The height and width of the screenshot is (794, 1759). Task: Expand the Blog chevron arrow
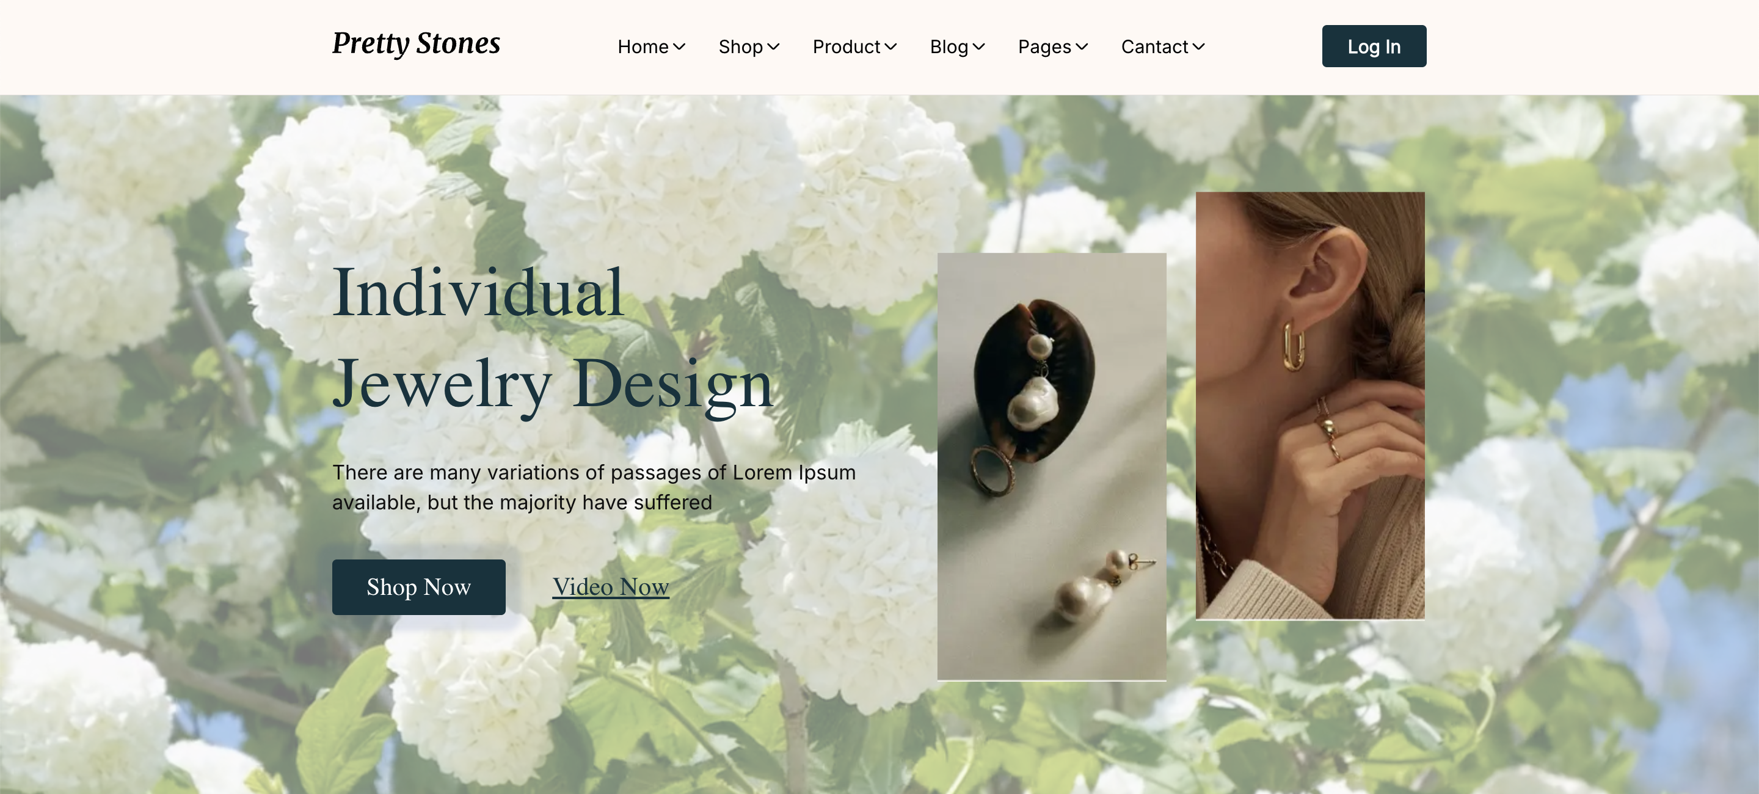click(x=978, y=46)
